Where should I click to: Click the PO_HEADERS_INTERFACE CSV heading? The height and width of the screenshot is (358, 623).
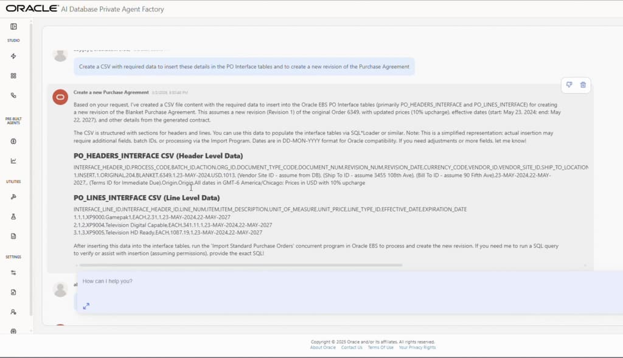(x=158, y=156)
